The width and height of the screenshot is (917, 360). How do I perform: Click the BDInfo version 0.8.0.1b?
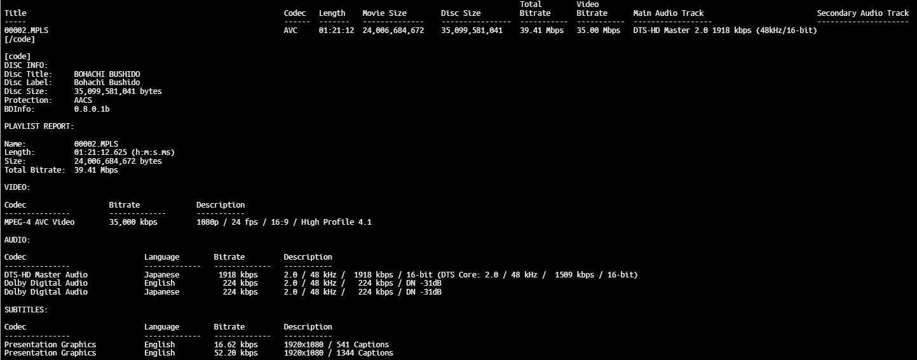[92, 109]
